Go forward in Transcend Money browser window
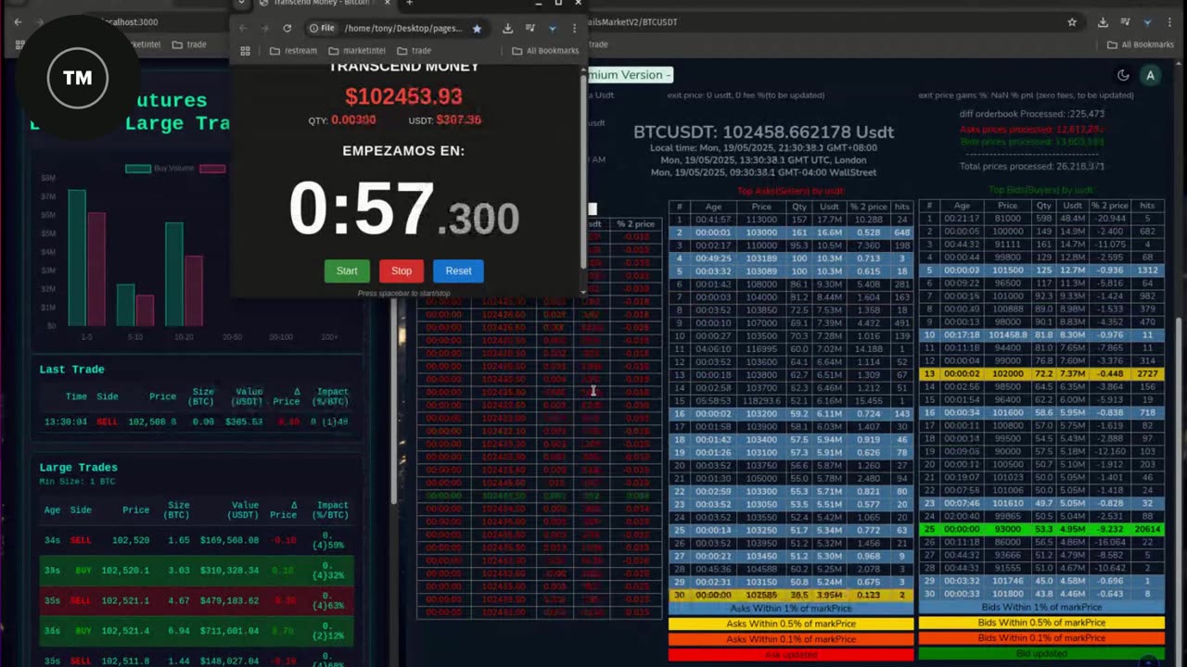Viewport: 1187px width, 667px height. [264, 29]
